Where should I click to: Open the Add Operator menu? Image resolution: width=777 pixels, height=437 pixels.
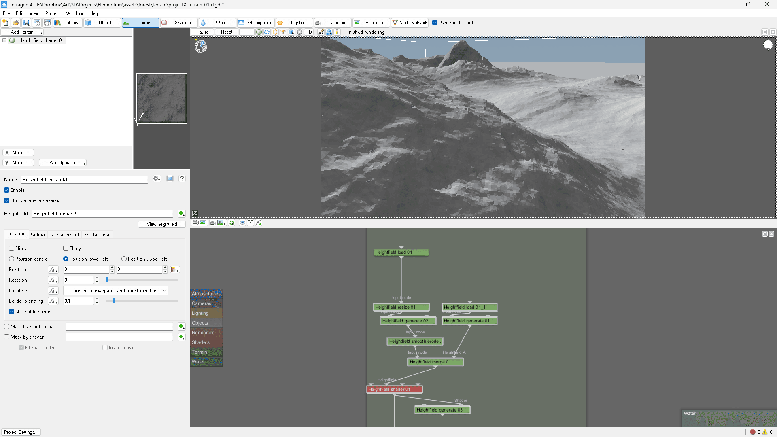click(63, 163)
